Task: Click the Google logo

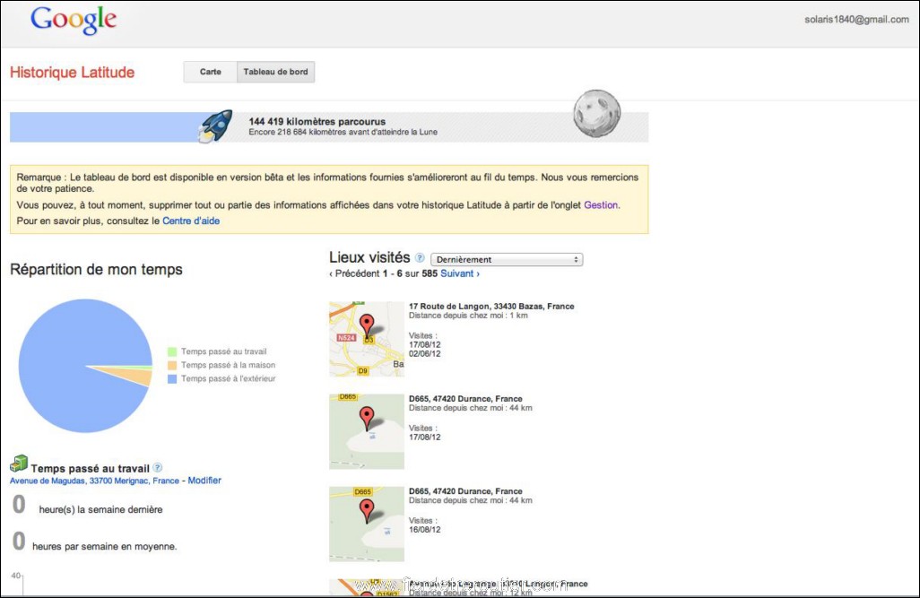Action: pos(74,21)
